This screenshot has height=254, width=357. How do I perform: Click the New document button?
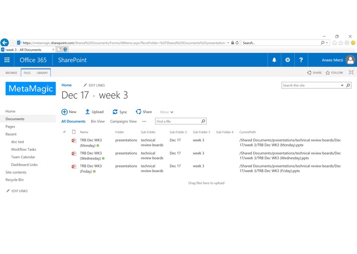click(x=69, y=112)
